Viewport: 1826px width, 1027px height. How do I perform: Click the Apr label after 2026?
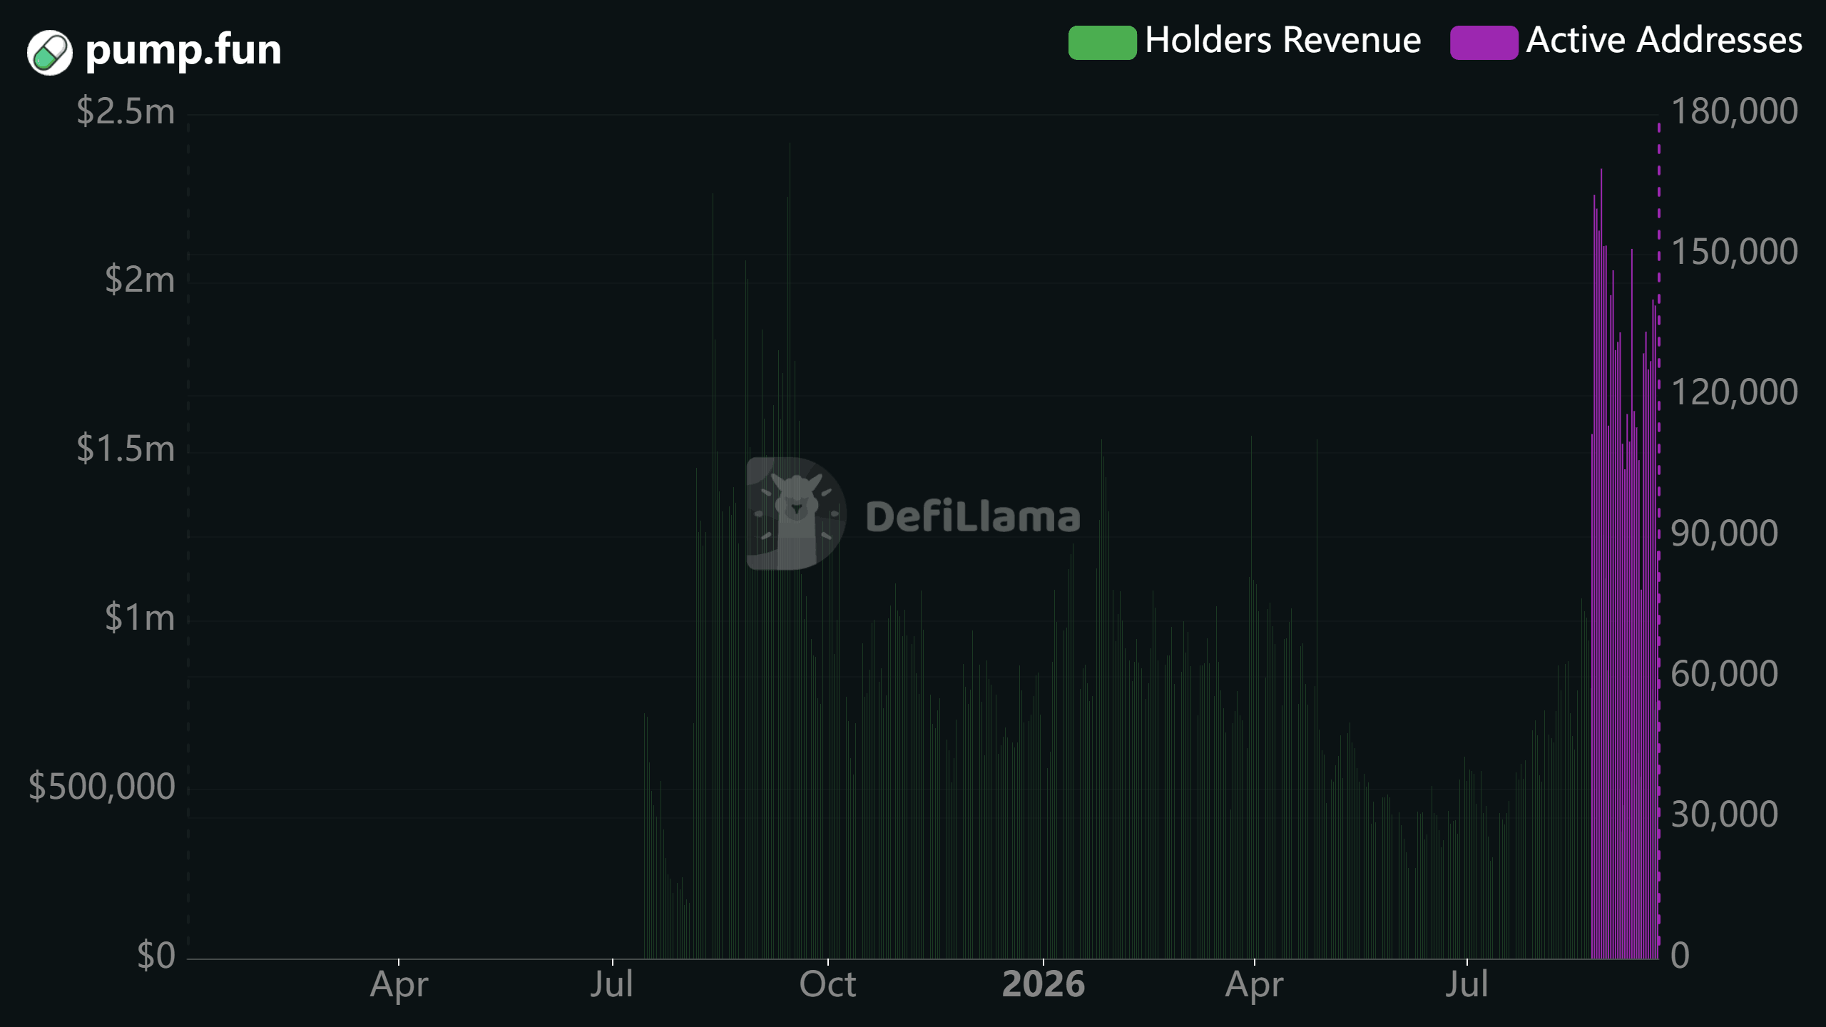point(1255,986)
